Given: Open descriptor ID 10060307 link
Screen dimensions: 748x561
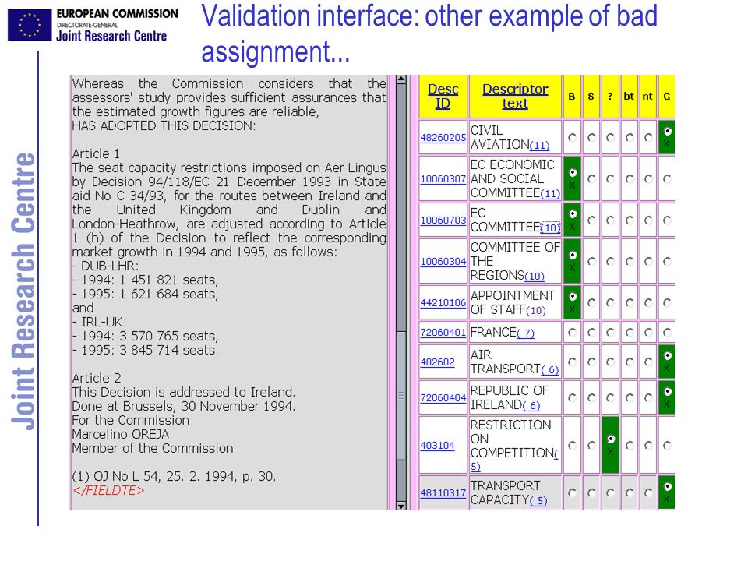Looking at the screenshot, I should tap(443, 179).
